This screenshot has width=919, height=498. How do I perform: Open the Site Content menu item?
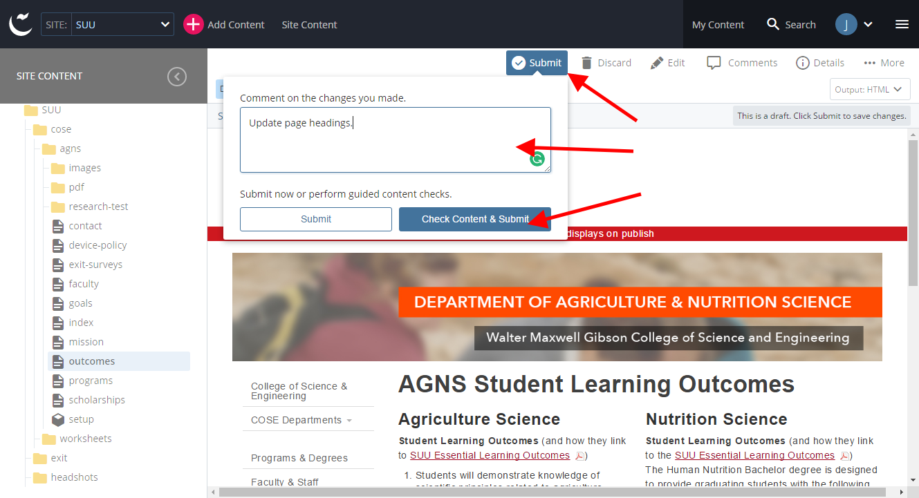click(309, 25)
